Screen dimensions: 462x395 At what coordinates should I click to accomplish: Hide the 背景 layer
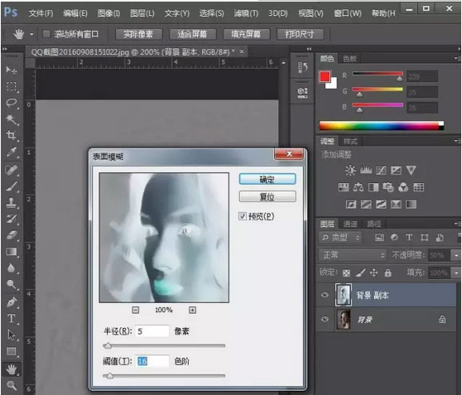coord(325,319)
